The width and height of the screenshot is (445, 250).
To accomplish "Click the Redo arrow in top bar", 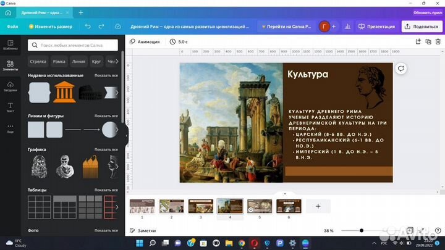I will (x=102, y=27).
